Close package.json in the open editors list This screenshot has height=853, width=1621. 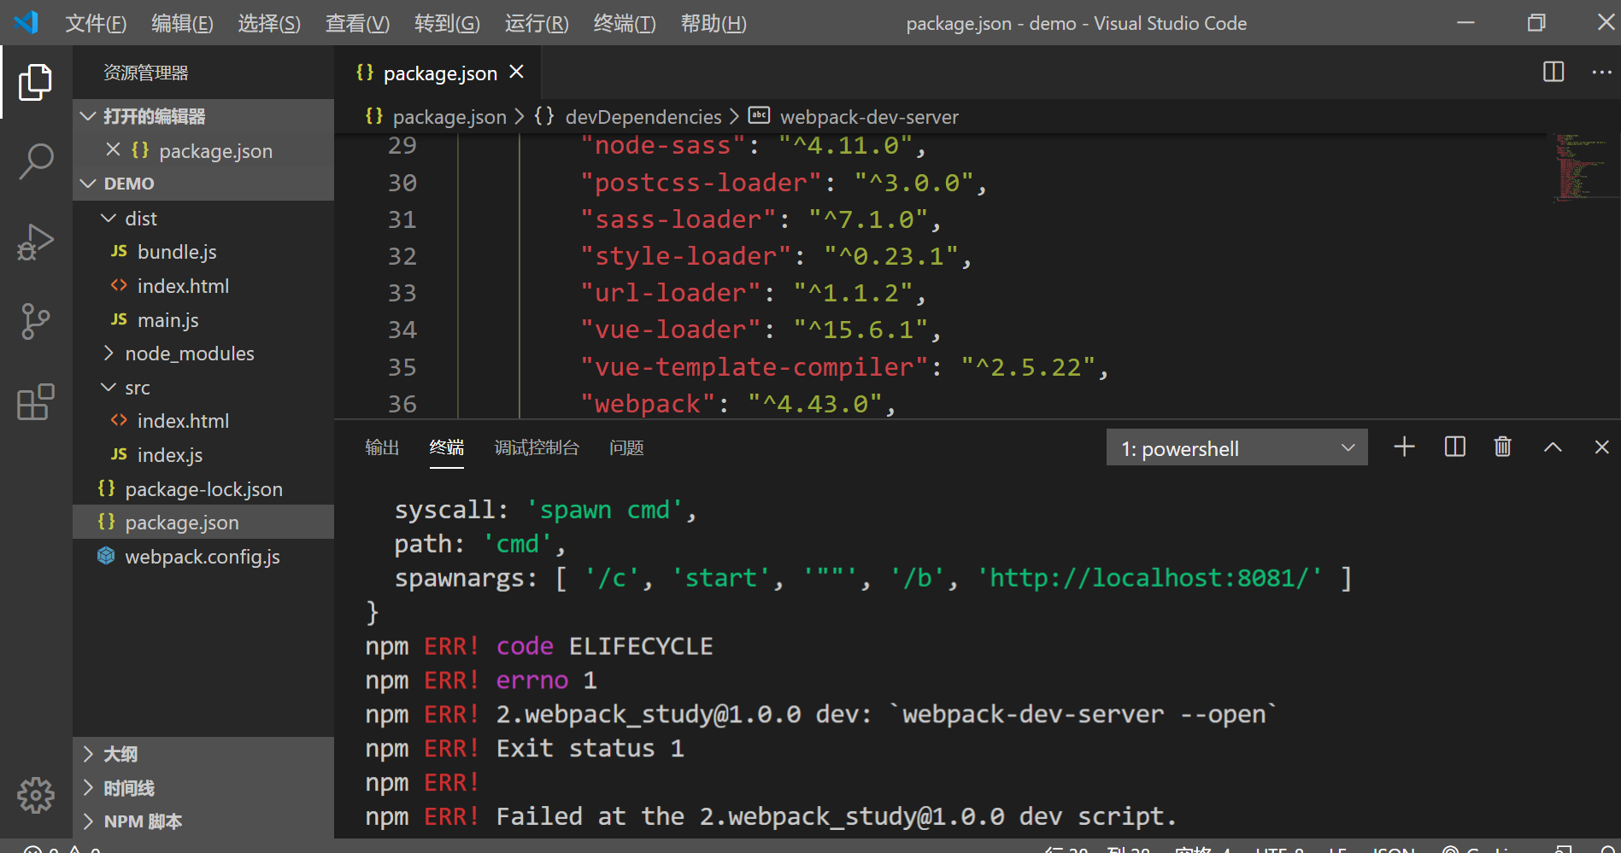click(x=113, y=149)
